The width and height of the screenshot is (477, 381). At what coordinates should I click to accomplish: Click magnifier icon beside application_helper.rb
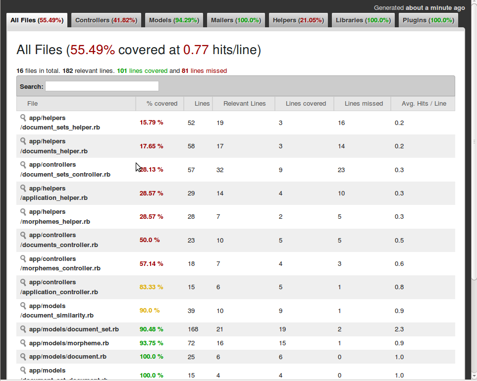[x=23, y=189]
